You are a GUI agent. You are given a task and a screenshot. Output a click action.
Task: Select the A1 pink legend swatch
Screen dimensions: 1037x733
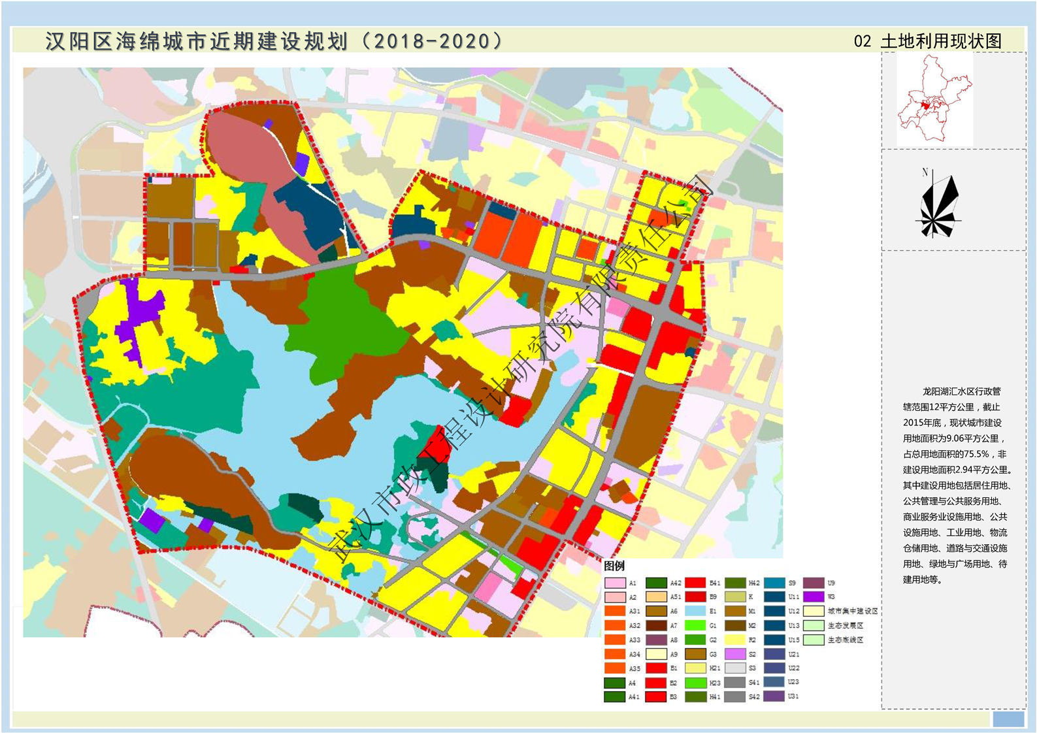[x=615, y=583]
